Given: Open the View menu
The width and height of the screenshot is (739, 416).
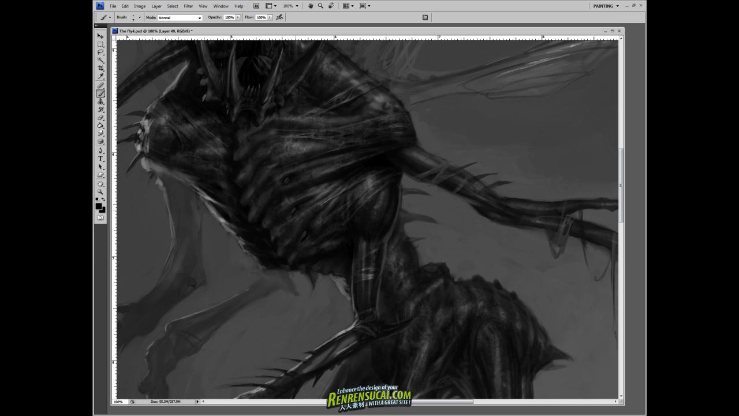Looking at the screenshot, I should [x=203, y=6].
